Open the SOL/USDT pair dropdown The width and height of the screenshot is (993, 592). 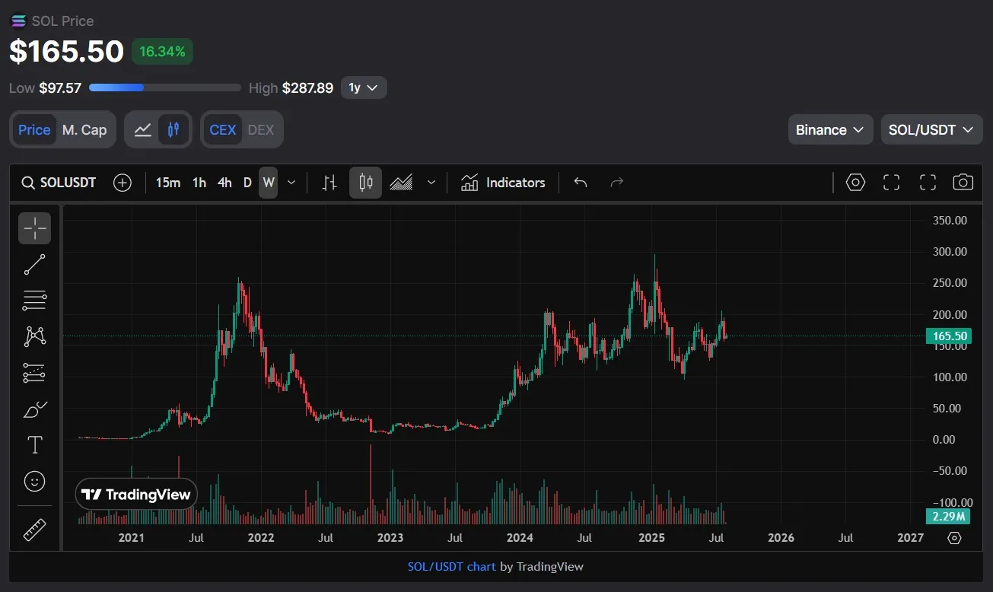(931, 130)
